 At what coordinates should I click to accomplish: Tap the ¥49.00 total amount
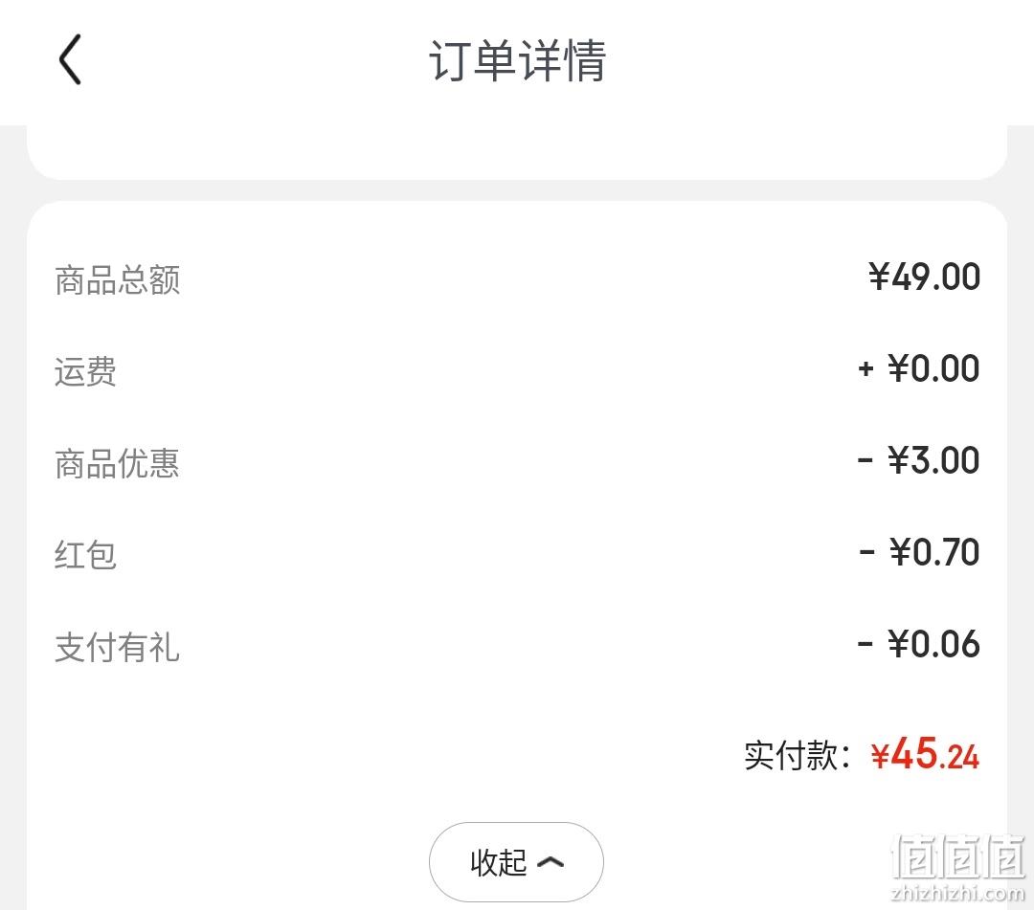pos(924,277)
